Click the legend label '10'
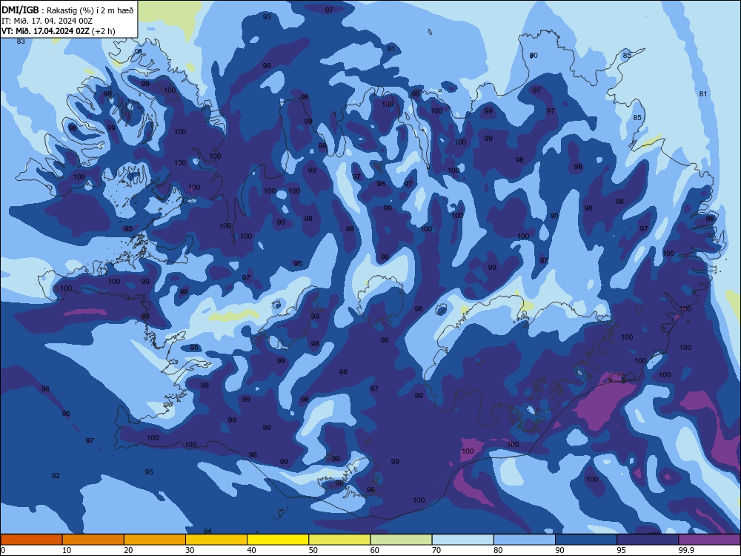The width and height of the screenshot is (741, 556). 67,550
